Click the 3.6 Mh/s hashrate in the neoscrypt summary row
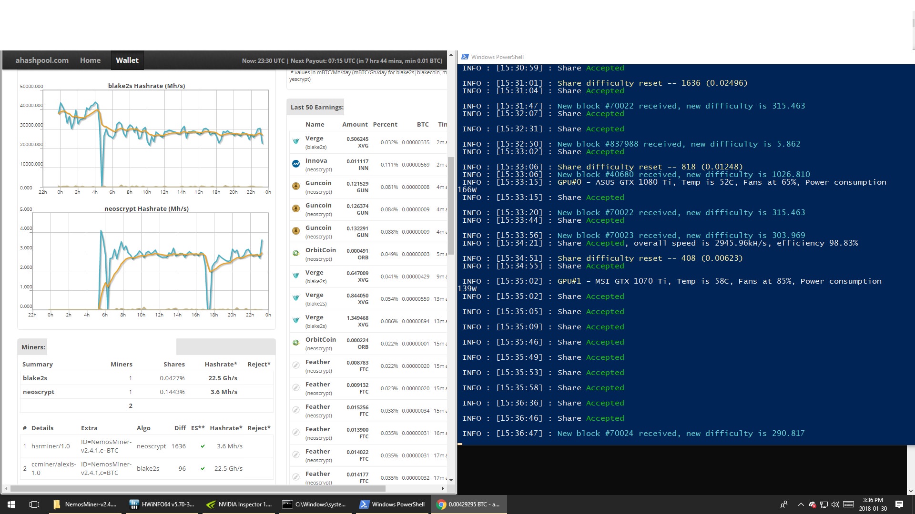This screenshot has height=514, width=915. click(x=224, y=392)
